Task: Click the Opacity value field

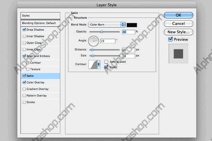Action: pyautogui.click(x=129, y=32)
